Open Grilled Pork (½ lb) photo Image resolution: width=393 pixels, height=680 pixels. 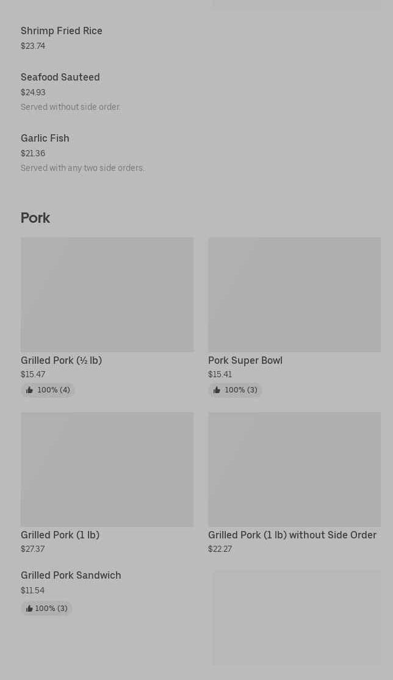click(x=107, y=294)
